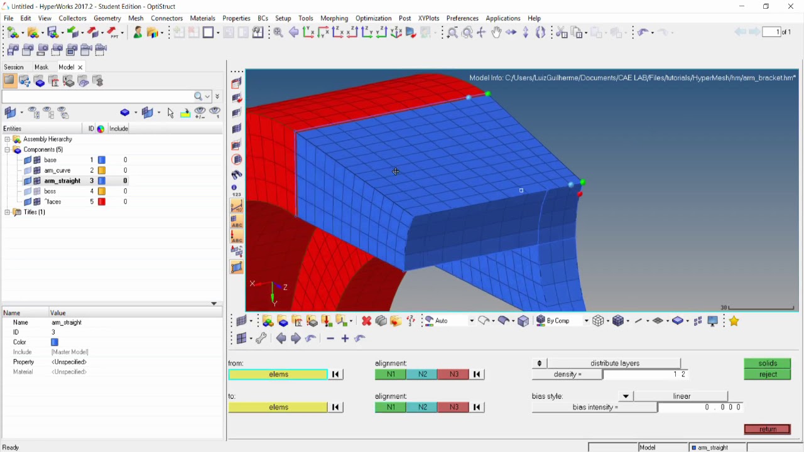
Task: Click the red return button
Action: coord(768,429)
